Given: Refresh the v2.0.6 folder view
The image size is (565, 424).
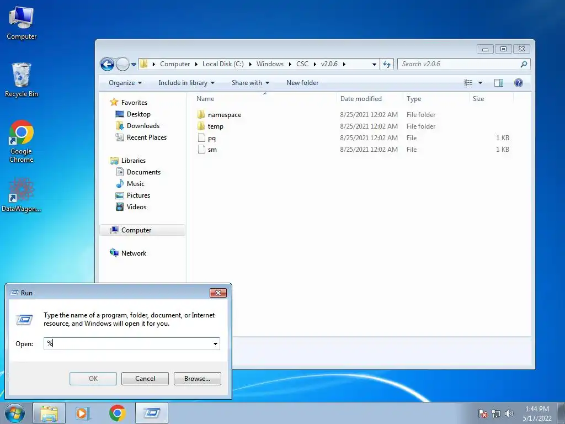Looking at the screenshot, I should click(x=387, y=64).
